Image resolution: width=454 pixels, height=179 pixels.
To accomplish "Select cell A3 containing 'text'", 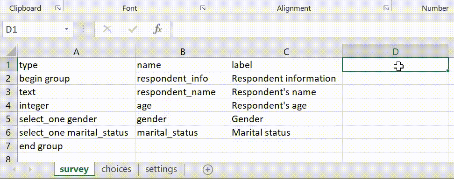I will point(76,92).
